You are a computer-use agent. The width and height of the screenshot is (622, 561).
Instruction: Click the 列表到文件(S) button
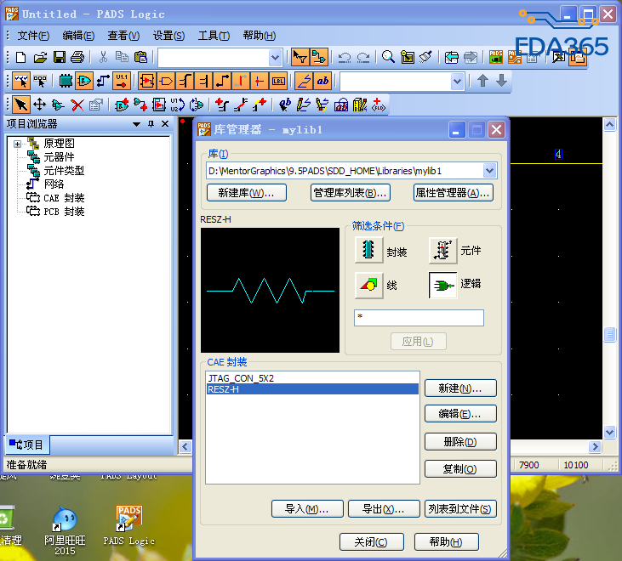click(x=460, y=508)
